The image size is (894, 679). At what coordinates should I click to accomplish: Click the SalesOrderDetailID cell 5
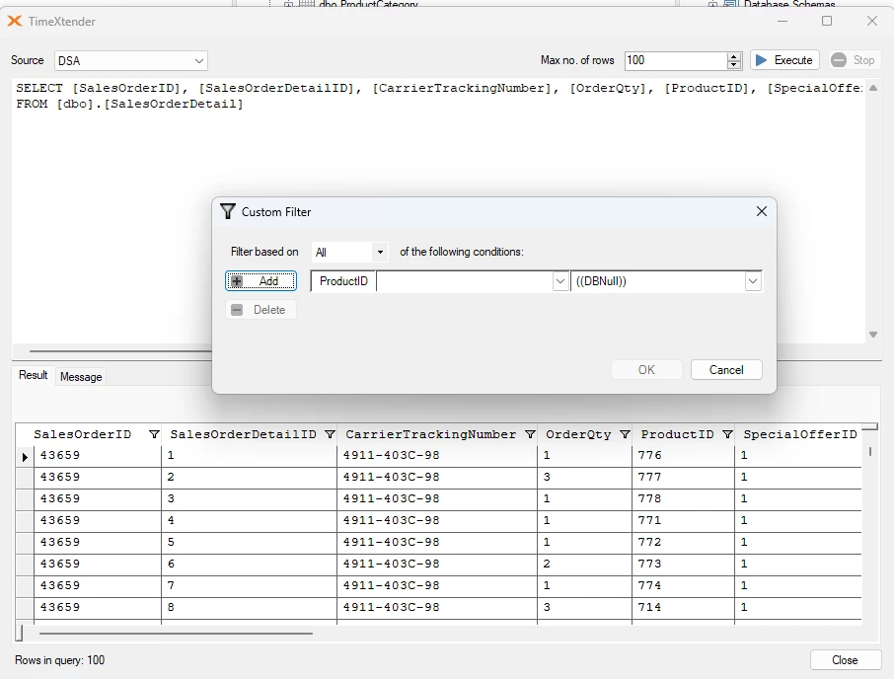249,542
